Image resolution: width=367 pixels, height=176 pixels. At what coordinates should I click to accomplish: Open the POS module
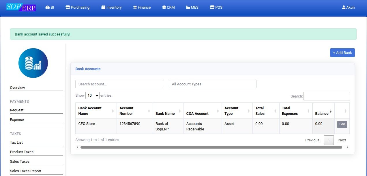click(216, 8)
